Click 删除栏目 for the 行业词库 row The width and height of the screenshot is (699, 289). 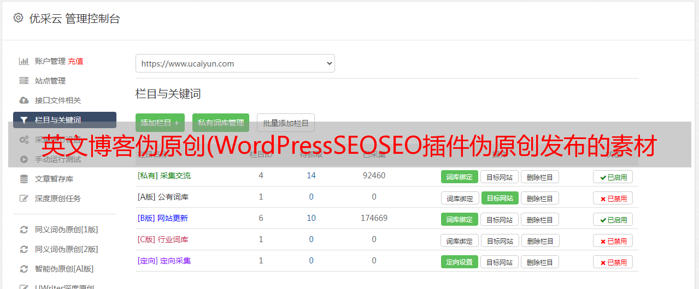click(539, 240)
